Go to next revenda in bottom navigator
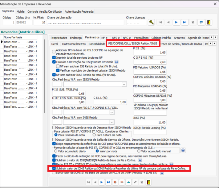219x188 pixels. tap(102, 182)
